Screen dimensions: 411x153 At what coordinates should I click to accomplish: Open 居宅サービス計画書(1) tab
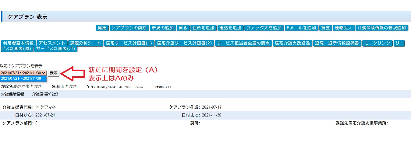pos(129,43)
